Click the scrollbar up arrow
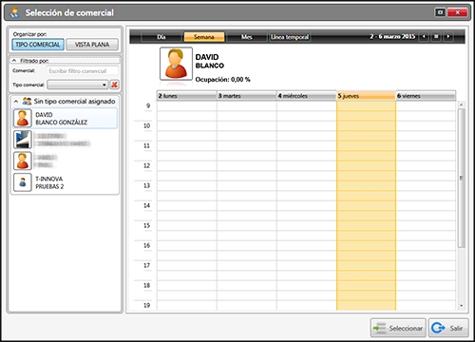Viewport: 475px width, 342px height. [x=462, y=104]
